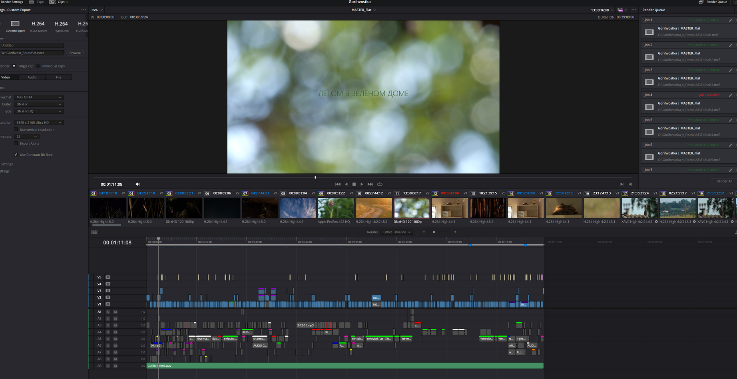This screenshot has width=737, height=379.
Task: Switch to the Video settings tab
Action: tap(6, 77)
